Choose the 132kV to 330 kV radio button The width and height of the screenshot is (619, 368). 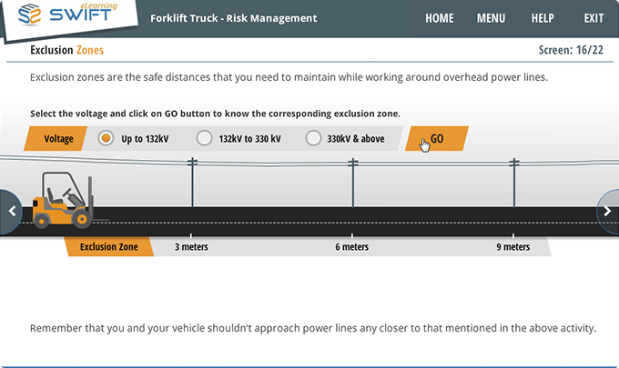205,139
